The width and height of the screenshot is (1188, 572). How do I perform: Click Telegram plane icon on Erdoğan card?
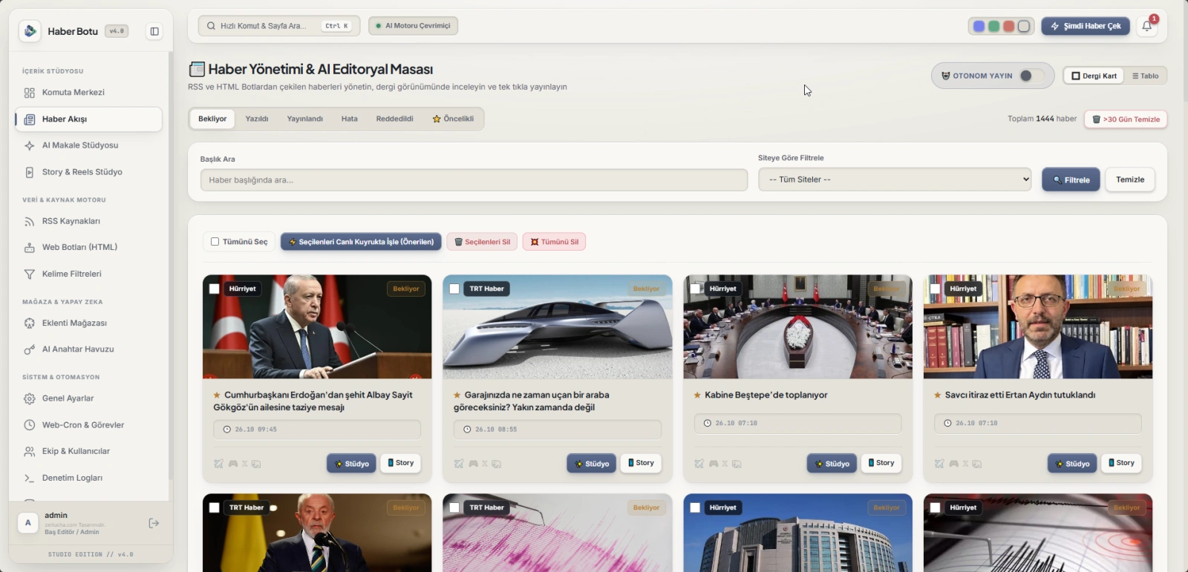(219, 464)
